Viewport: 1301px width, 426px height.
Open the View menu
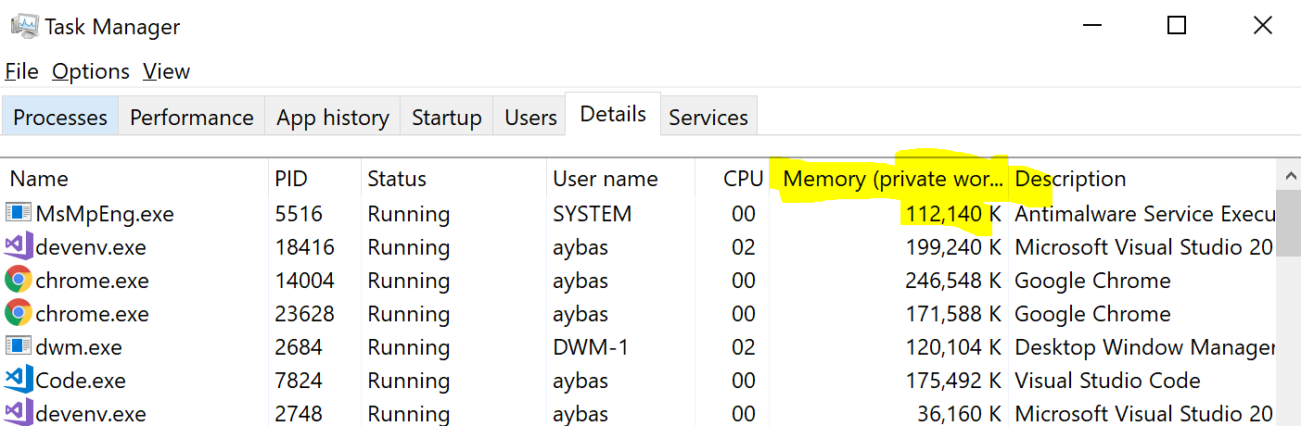coord(166,71)
